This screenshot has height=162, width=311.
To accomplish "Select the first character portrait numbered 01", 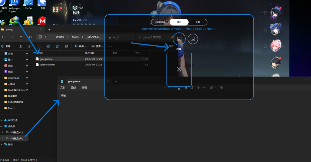I will click(x=276, y=12).
